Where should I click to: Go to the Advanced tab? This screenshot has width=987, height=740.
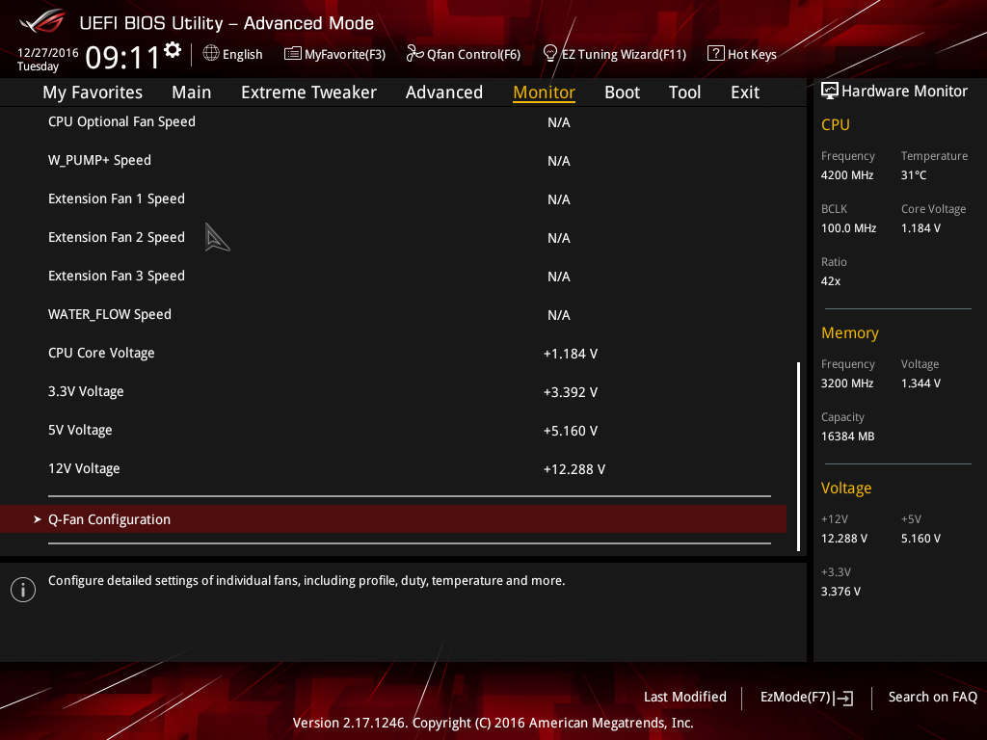click(443, 92)
